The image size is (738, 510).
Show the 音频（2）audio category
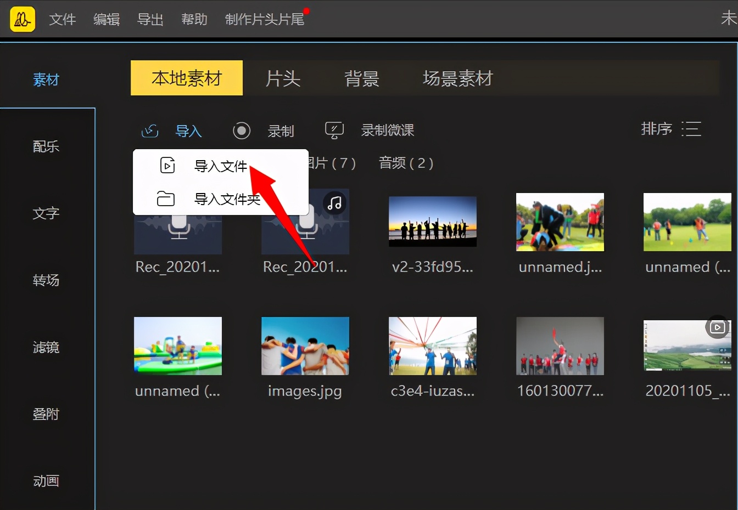[406, 163]
